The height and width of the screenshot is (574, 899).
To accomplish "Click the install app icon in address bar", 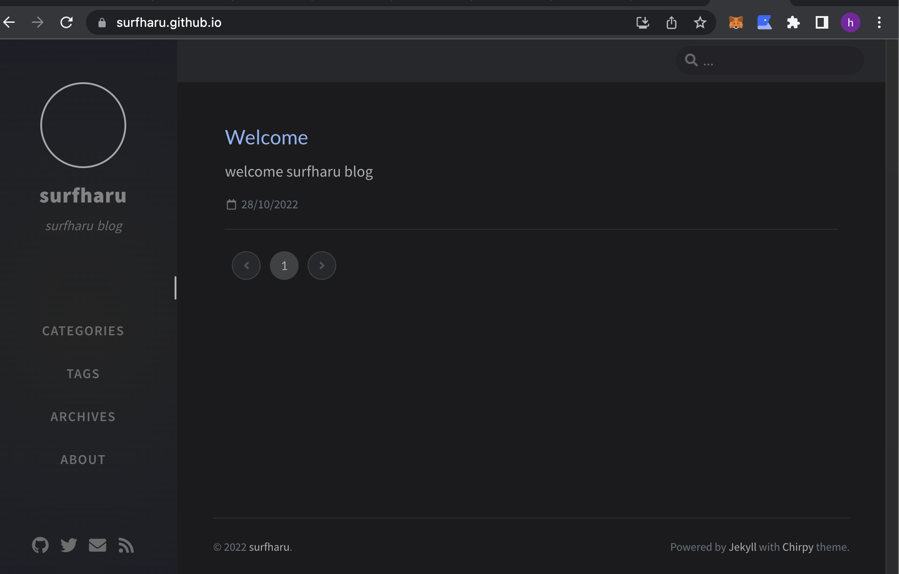I will pyautogui.click(x=642, y=22).
